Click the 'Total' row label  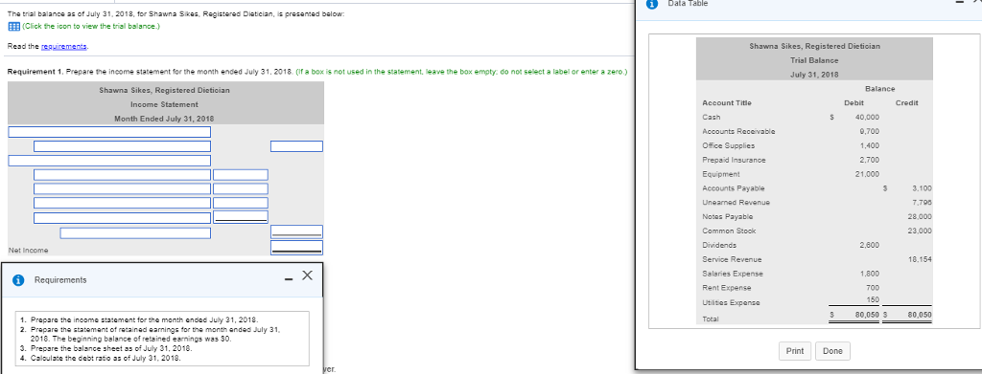click(x=711, y=319)
